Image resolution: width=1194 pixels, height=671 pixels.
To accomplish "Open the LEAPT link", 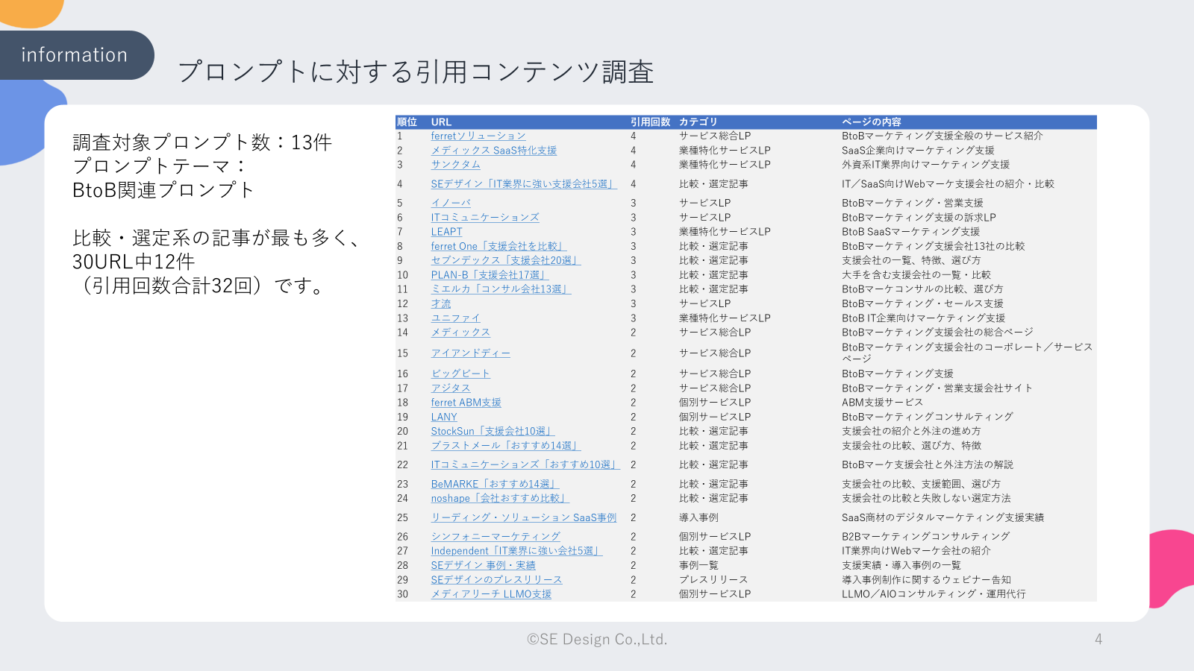I will tap(446, 232).
